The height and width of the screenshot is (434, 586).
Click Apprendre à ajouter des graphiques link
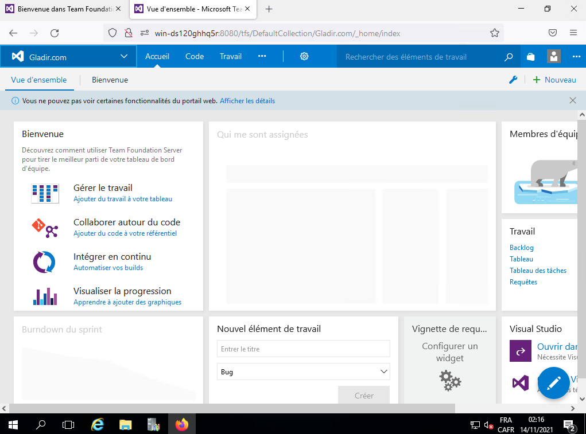[x=127, y=302]
